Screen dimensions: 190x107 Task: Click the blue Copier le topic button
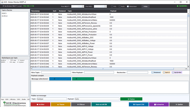tap(60, 79)
